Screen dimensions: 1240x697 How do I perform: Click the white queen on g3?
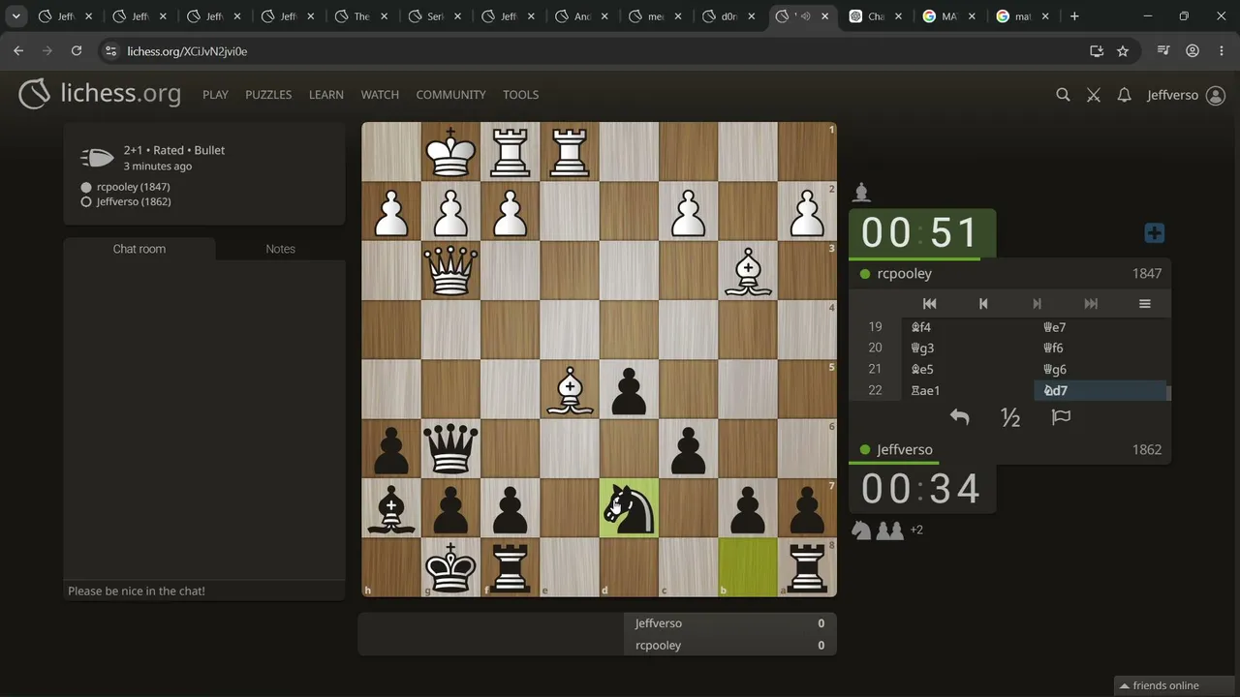tap(450, 270)
